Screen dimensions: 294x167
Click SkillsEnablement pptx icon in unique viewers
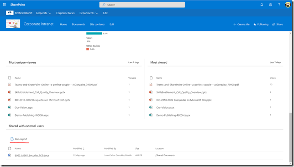point(9,92)
